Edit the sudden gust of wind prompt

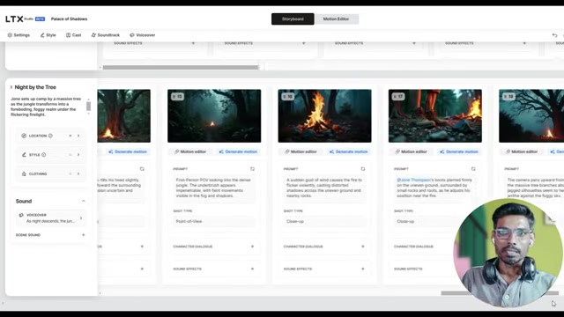click(x=324, y=188)
